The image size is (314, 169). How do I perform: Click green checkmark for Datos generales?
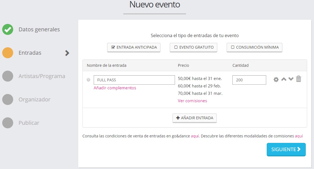coord(8,29)
